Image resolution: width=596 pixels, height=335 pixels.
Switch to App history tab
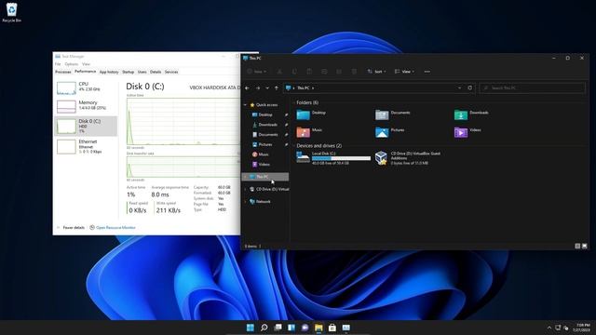point(109,72)
